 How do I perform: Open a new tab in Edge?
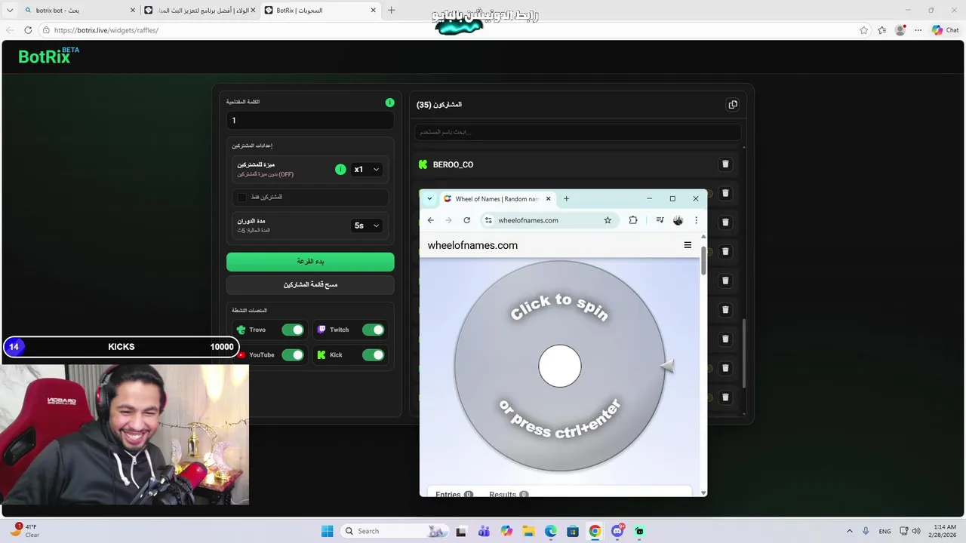tap(391, 11)
